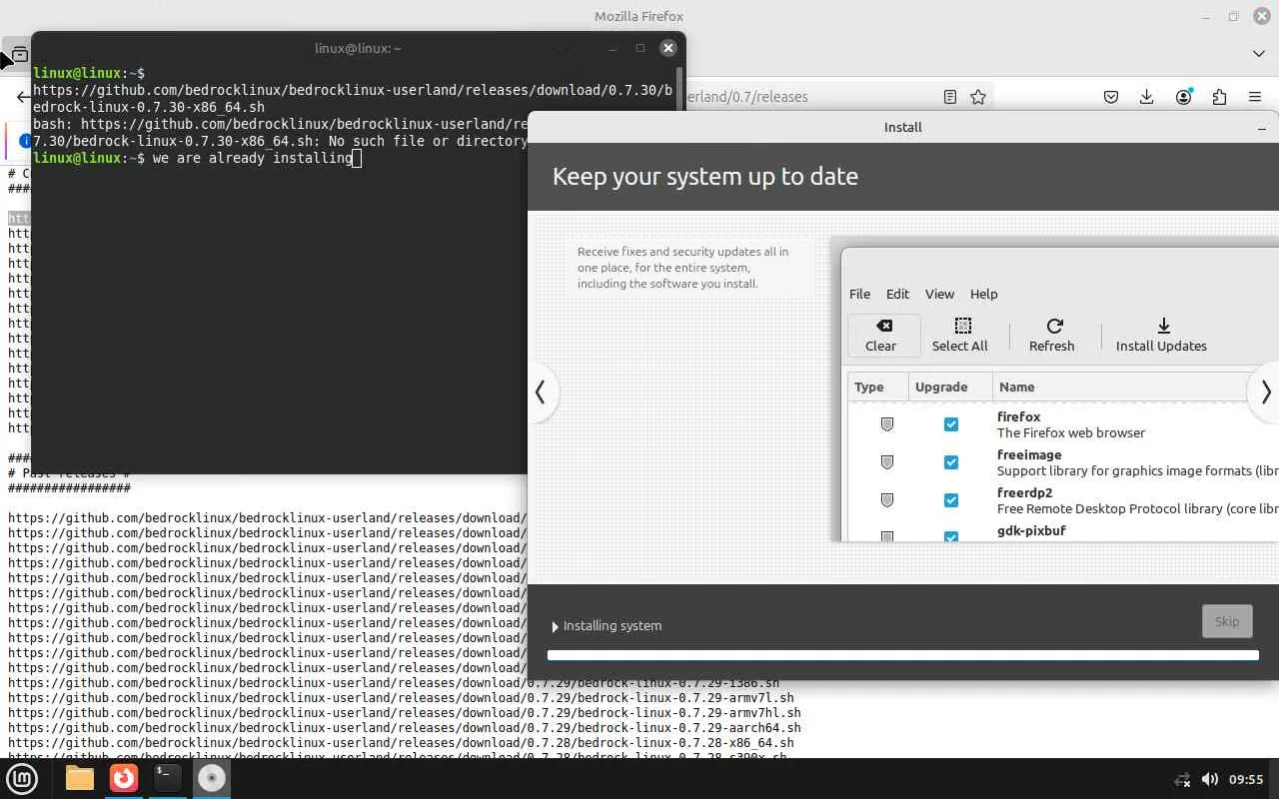Open the Firefox downloads panel

coord(1147,97)
